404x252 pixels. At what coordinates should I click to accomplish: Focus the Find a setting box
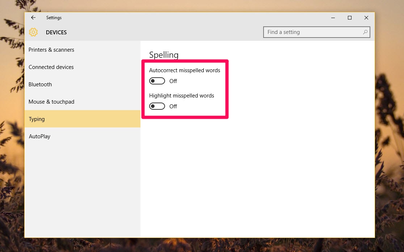pyautogui.click(x=317, y=32)
